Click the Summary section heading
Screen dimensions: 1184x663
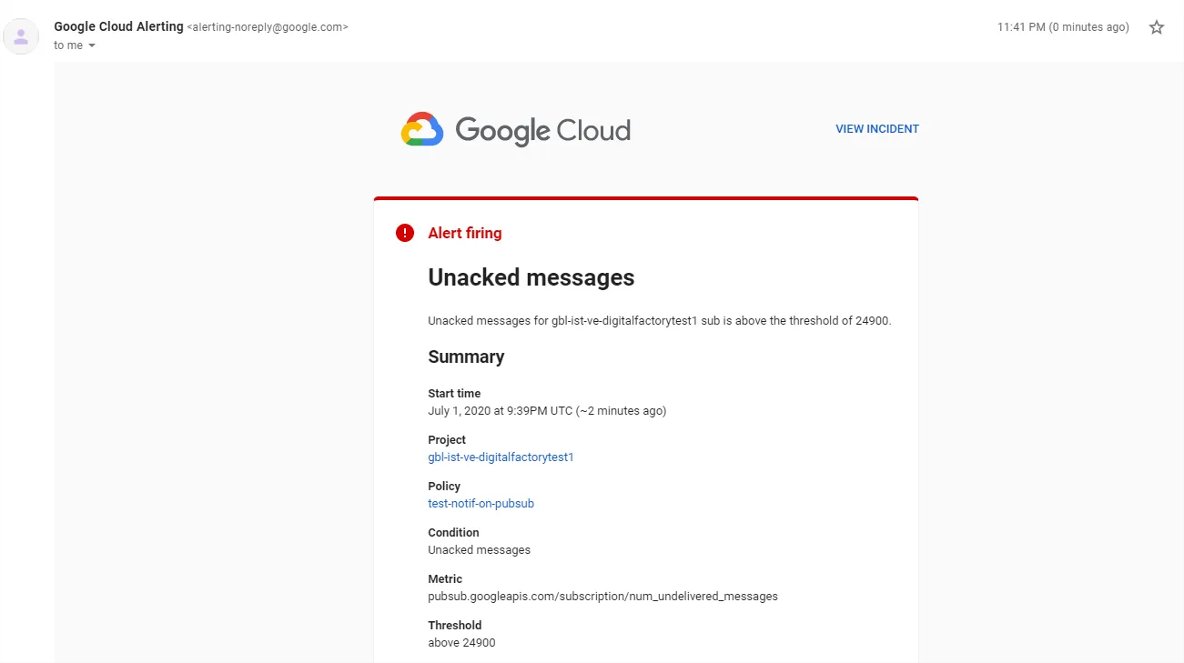466,357
